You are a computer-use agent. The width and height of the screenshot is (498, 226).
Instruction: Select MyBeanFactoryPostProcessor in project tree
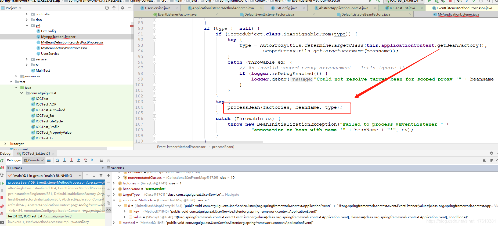pos(64,48)
